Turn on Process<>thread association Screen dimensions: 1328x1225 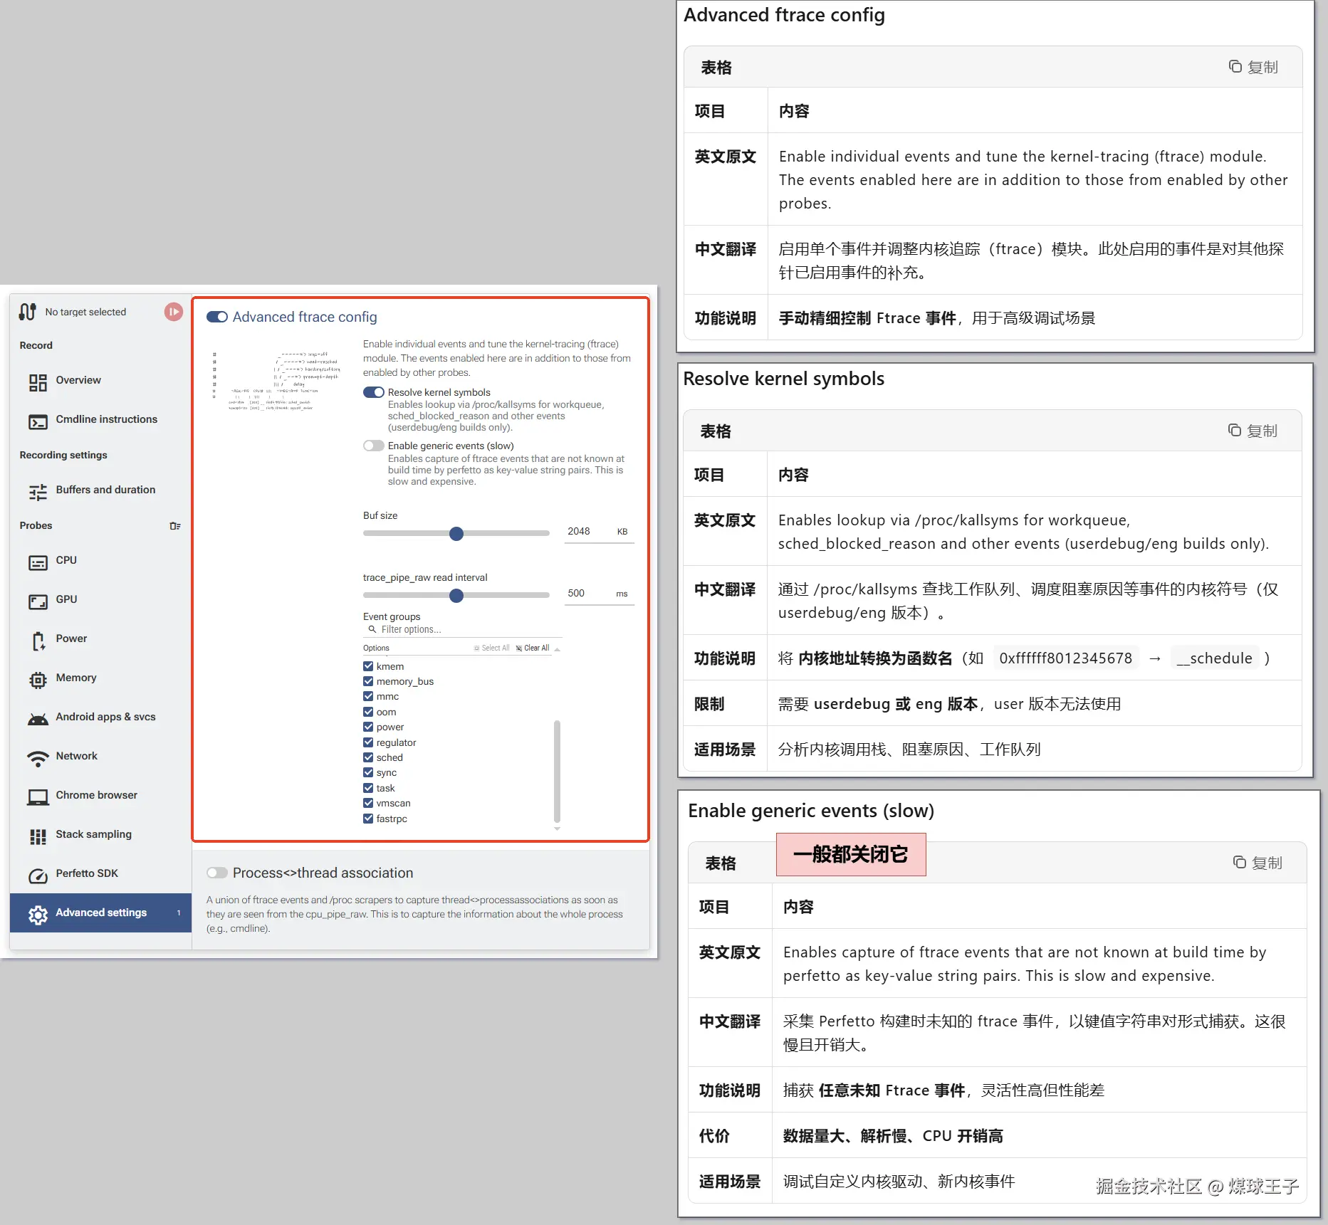(x=217, y=873)
